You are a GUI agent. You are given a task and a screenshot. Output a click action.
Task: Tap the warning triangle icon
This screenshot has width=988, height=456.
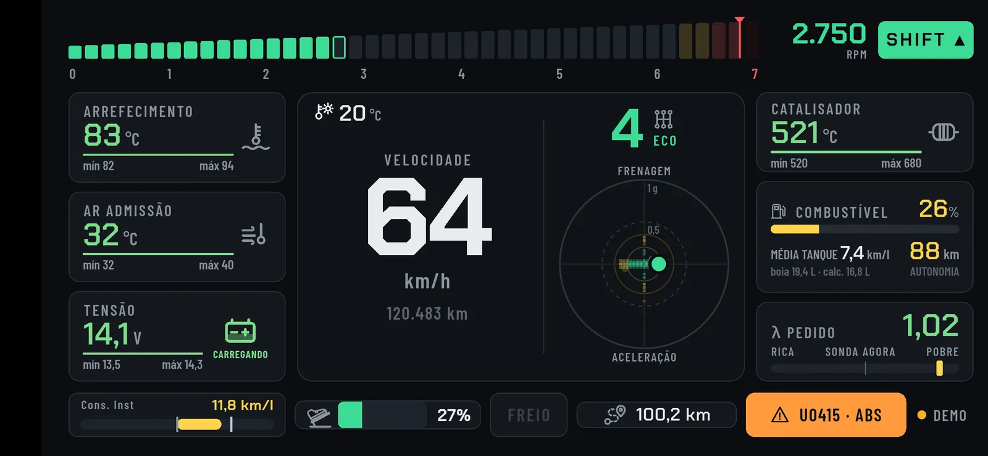[780, 415]
